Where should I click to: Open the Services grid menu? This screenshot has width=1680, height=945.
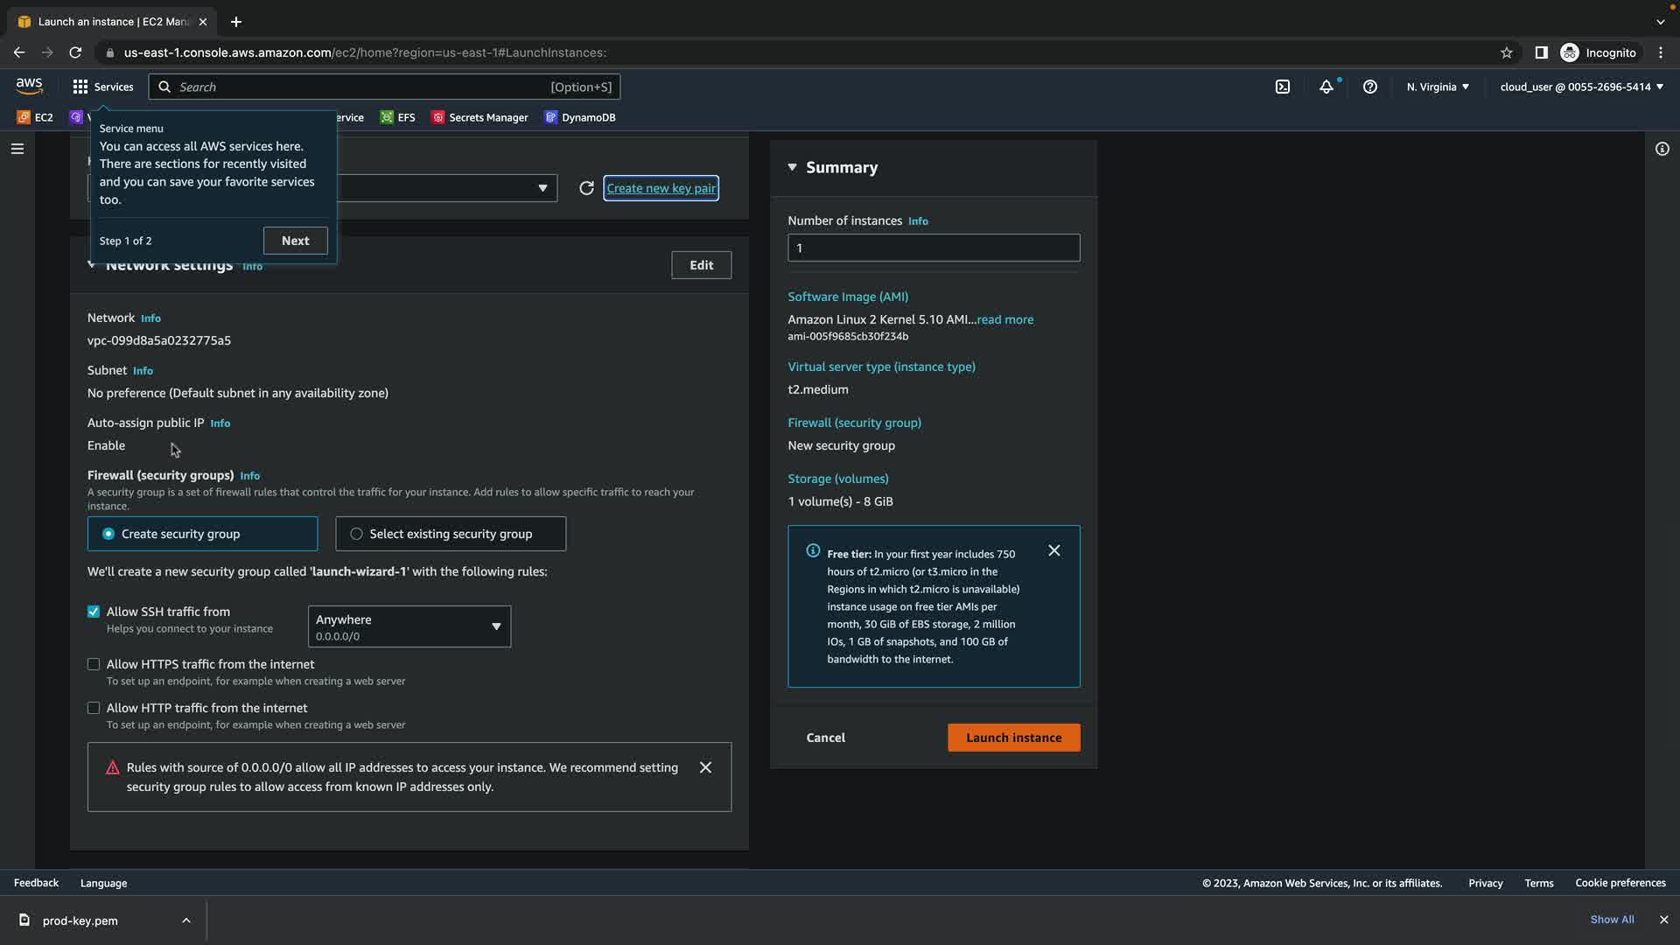(102, 87)
